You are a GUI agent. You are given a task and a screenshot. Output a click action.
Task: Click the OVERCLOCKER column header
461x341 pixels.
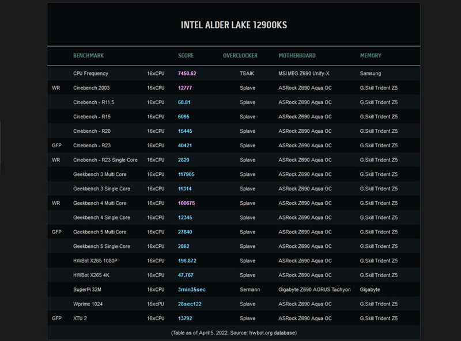click(x=240, y=55)
